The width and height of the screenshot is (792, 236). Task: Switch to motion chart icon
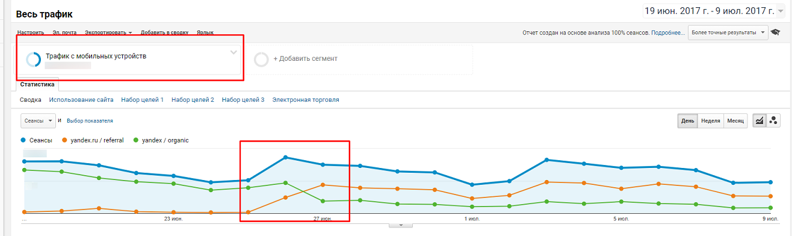point(773,120)
